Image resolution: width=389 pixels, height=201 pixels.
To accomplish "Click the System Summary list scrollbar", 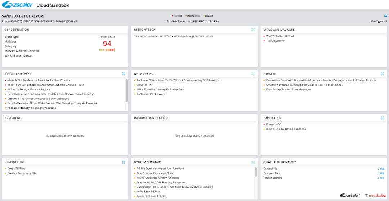I will [x=256, y=172].
